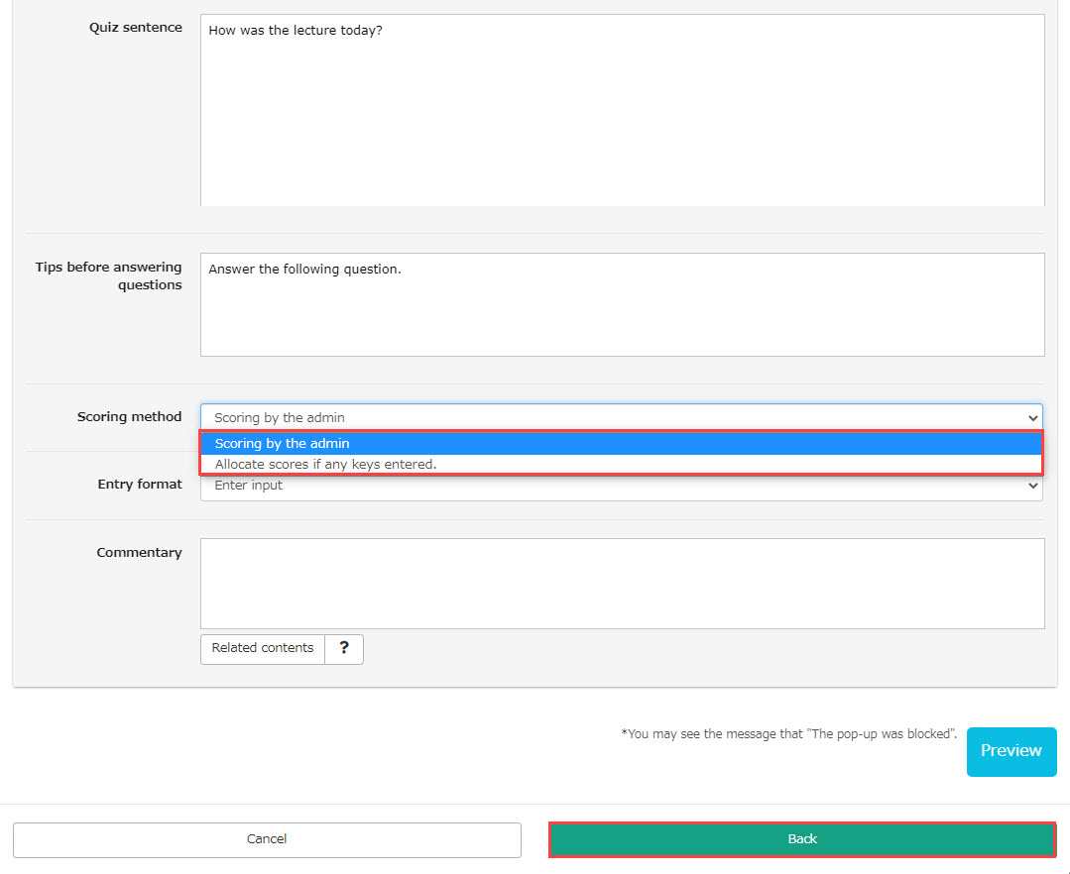The height and width of the screenshot is (874, 1070).
Task: Click the Entry format dropdown chevron arrow
Action: pyautogui.click(x=1032, y=486)
